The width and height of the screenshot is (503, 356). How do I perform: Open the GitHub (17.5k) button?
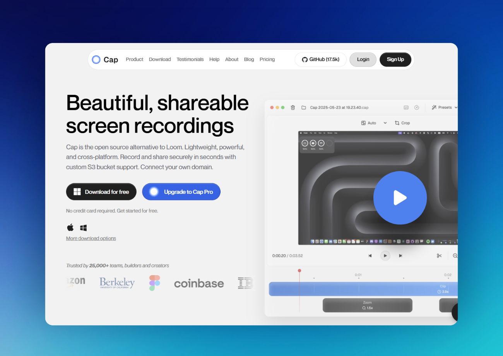[x=320, y=60]
